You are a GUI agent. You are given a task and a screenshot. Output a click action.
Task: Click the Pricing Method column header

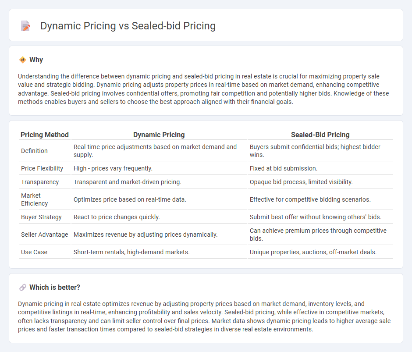[45, 135]
